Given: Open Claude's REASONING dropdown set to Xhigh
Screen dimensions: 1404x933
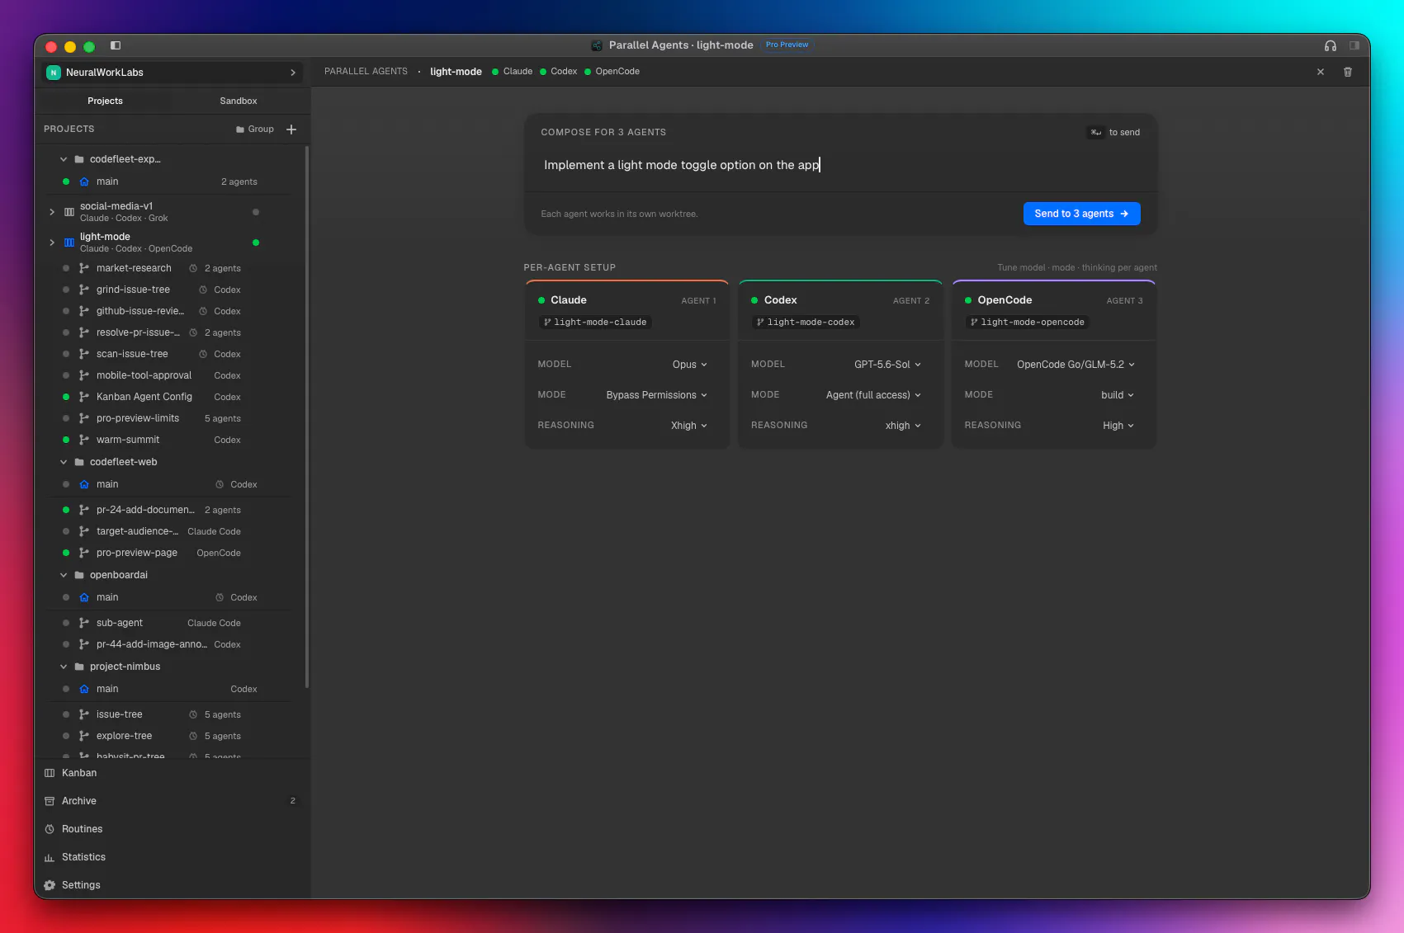Looking at the screenshot, I should pos(688,426).
